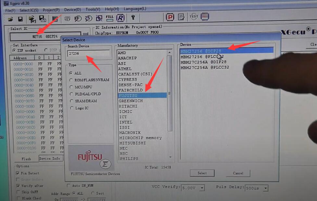Click the save file floppy disk icon
Screen dimensions: 317x201
coord(20,19)
